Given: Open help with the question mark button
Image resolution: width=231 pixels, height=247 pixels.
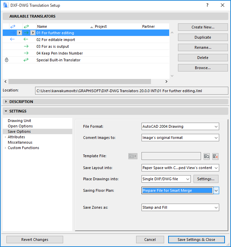Looking at the screenshot, I should click(x=207, y=5).
